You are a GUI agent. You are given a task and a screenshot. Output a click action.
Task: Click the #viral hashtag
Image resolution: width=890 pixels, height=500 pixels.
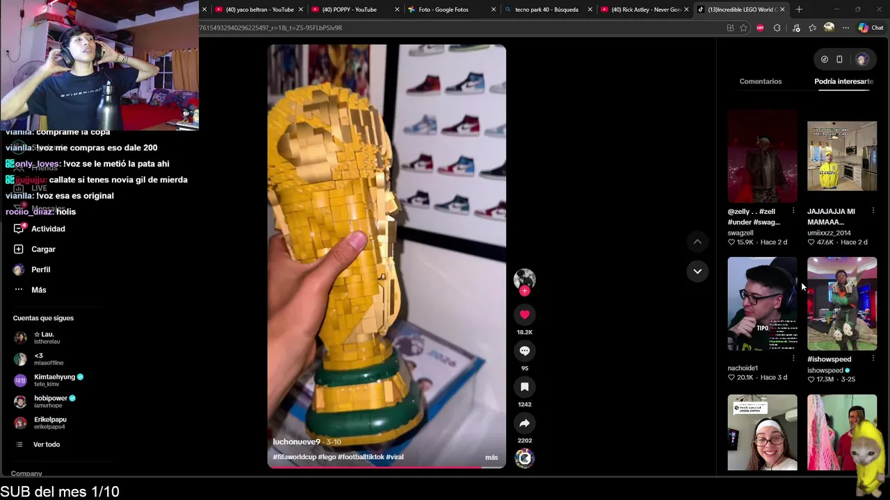395,457
